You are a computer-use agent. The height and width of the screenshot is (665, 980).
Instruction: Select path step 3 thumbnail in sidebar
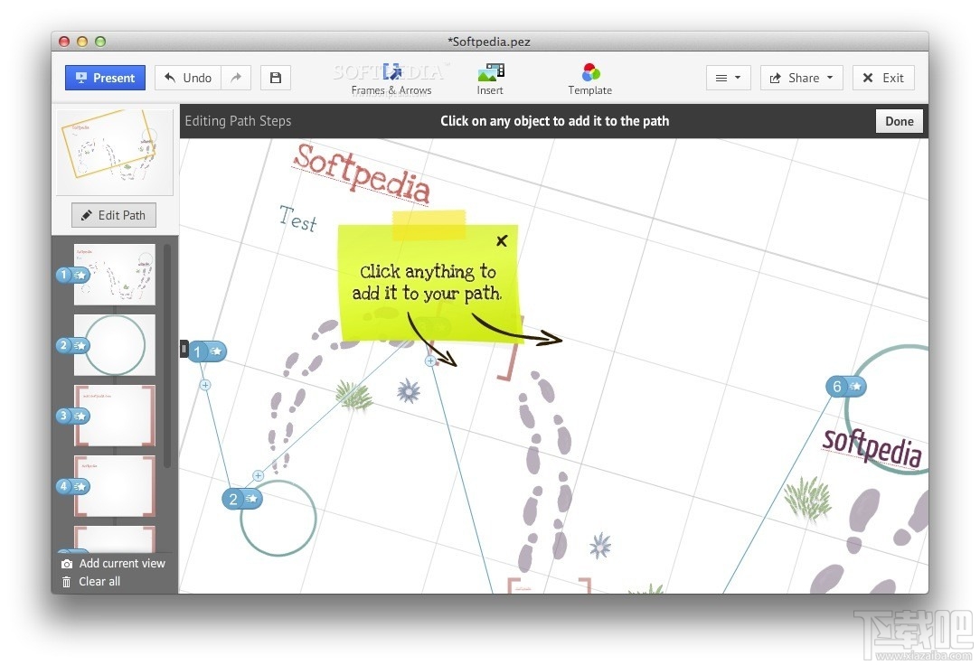(114, 416)
